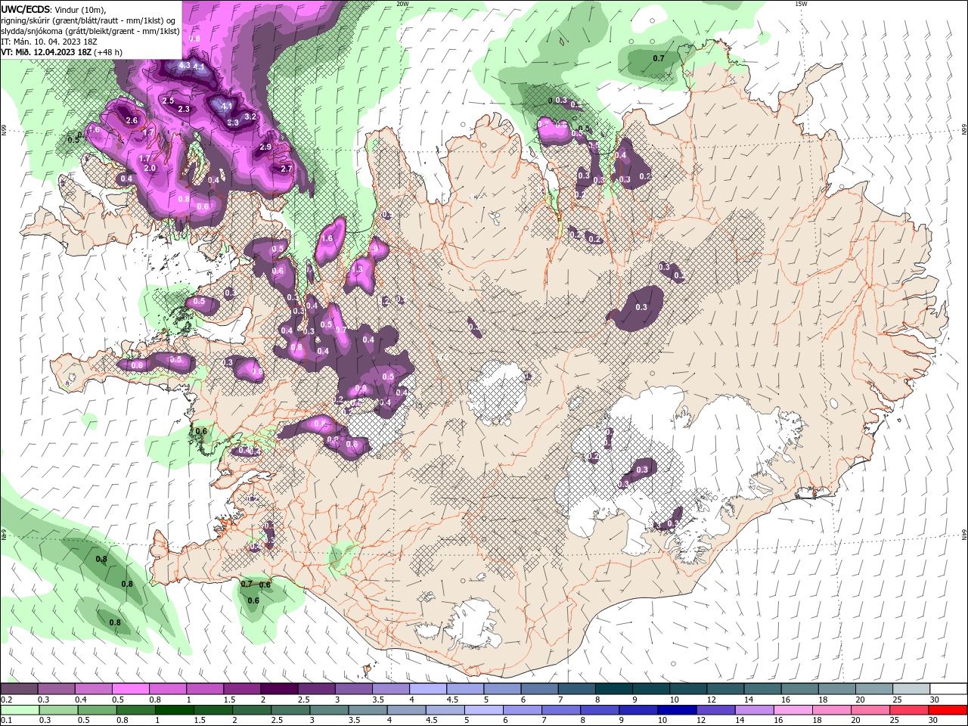
Task: Click the 2.6 snowfall value on the Westfjords
Action: (132, 121)
